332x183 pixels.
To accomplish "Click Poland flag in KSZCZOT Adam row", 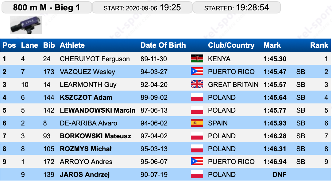I will point(197,97).
